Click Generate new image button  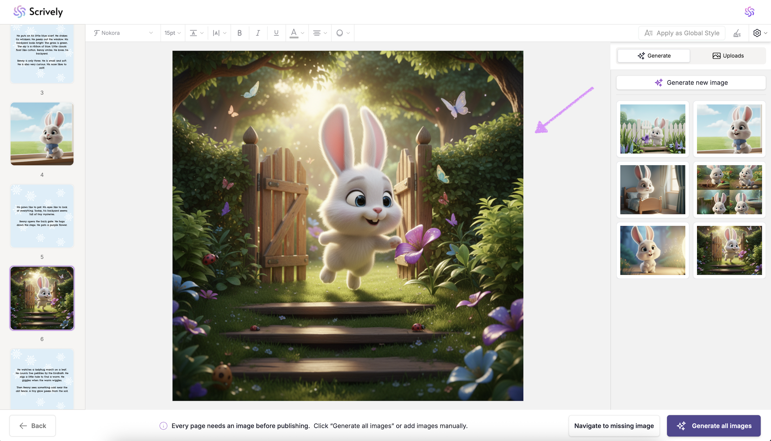click(691, 83)
